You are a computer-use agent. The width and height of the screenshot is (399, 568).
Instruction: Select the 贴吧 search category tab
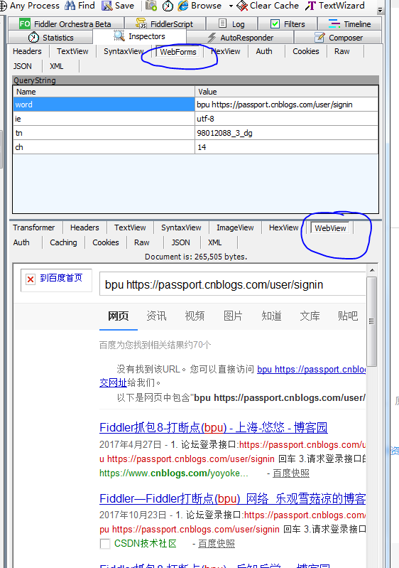click(348, 316)
